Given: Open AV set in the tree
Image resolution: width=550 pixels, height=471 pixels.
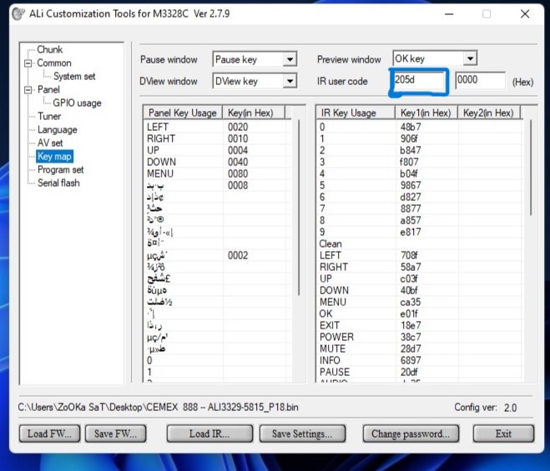Looking at the screenshot, I should click(x=50, y=143).
